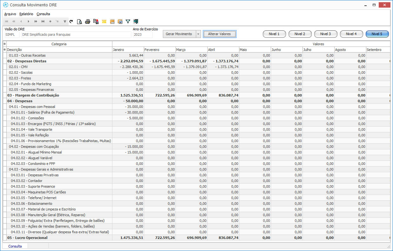Click the Fevereiro column header
The image size is (393, 251).
pyautogui.click(x=160, y=50)
